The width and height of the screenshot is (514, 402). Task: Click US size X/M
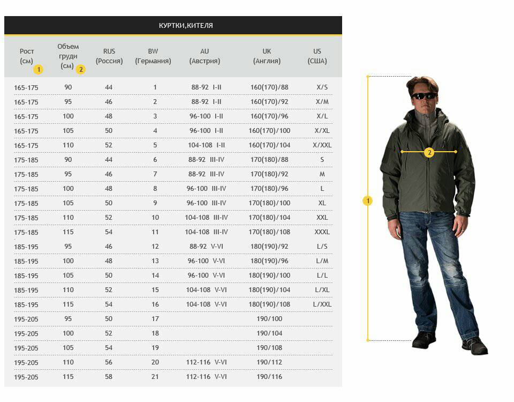(x=322, y=102)
